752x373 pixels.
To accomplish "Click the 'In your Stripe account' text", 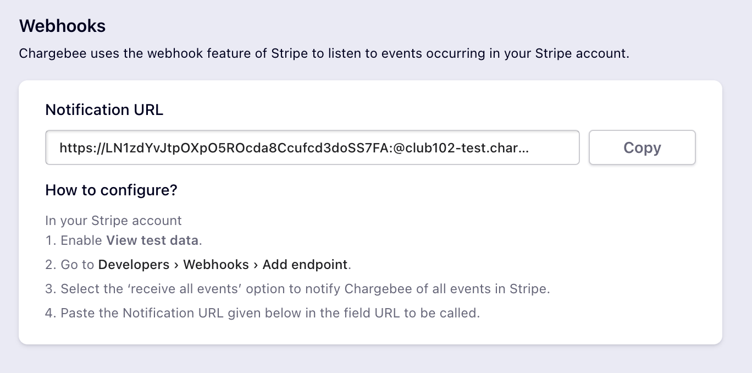I will pyautogui.click(x=113, y=221).
